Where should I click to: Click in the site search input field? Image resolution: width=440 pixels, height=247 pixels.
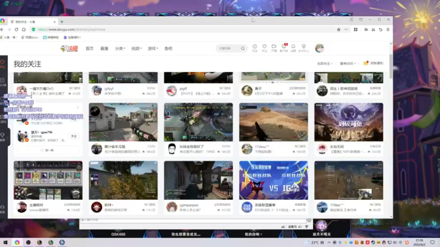pyautogui.click(x=229, y=48)
